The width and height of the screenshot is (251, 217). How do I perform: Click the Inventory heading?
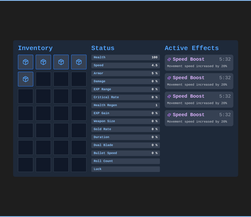click(x=35, y=48)
